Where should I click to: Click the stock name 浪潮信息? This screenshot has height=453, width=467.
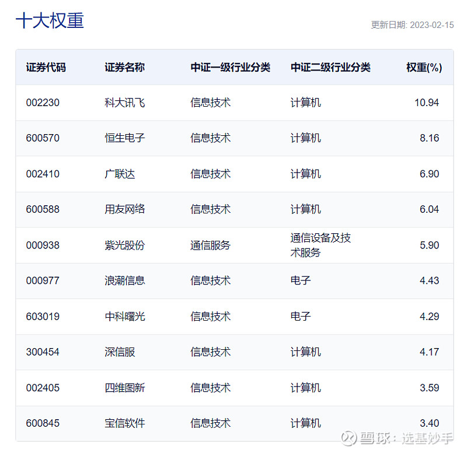pos(124,281)
